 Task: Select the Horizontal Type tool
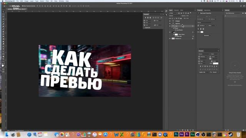coord(3,49)
